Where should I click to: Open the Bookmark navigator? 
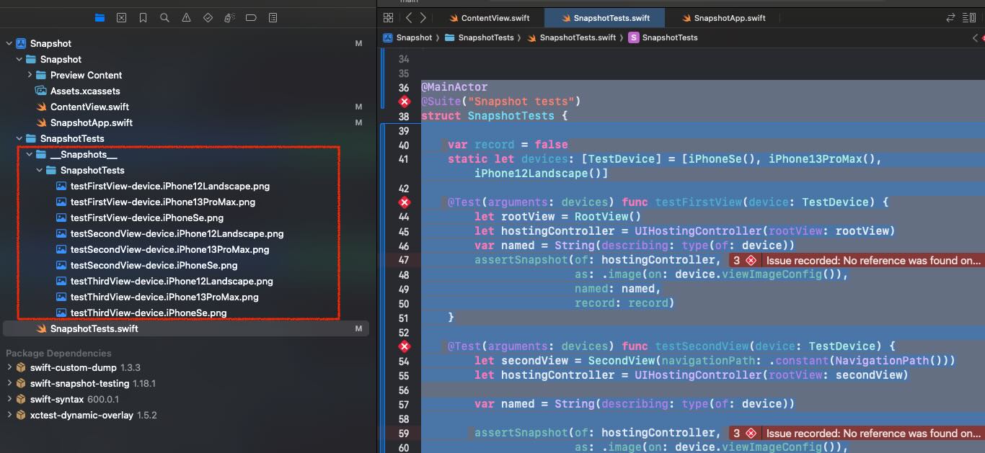coord(143,17)
